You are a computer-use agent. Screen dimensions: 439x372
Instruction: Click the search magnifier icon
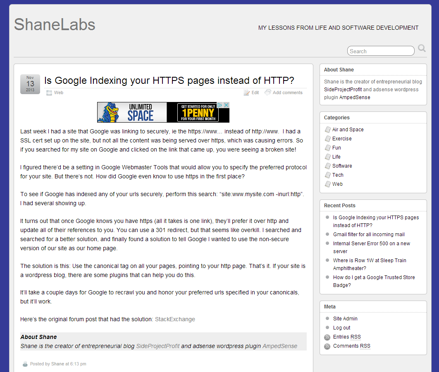coord(422,48)
